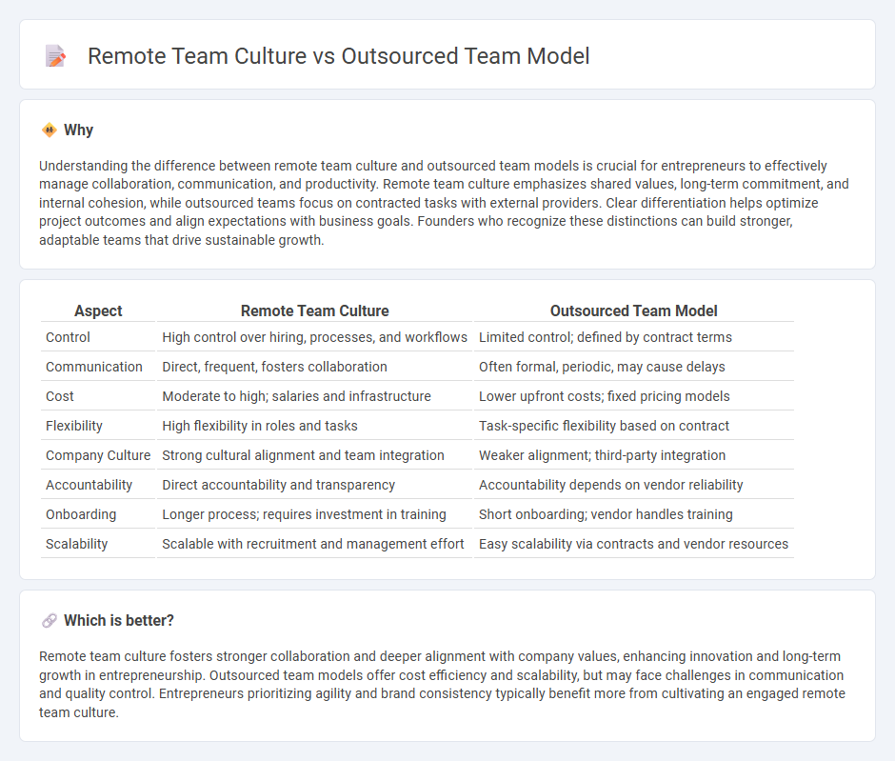Select the Cost row label
895x761 pixels.
(x=60, y=396)
